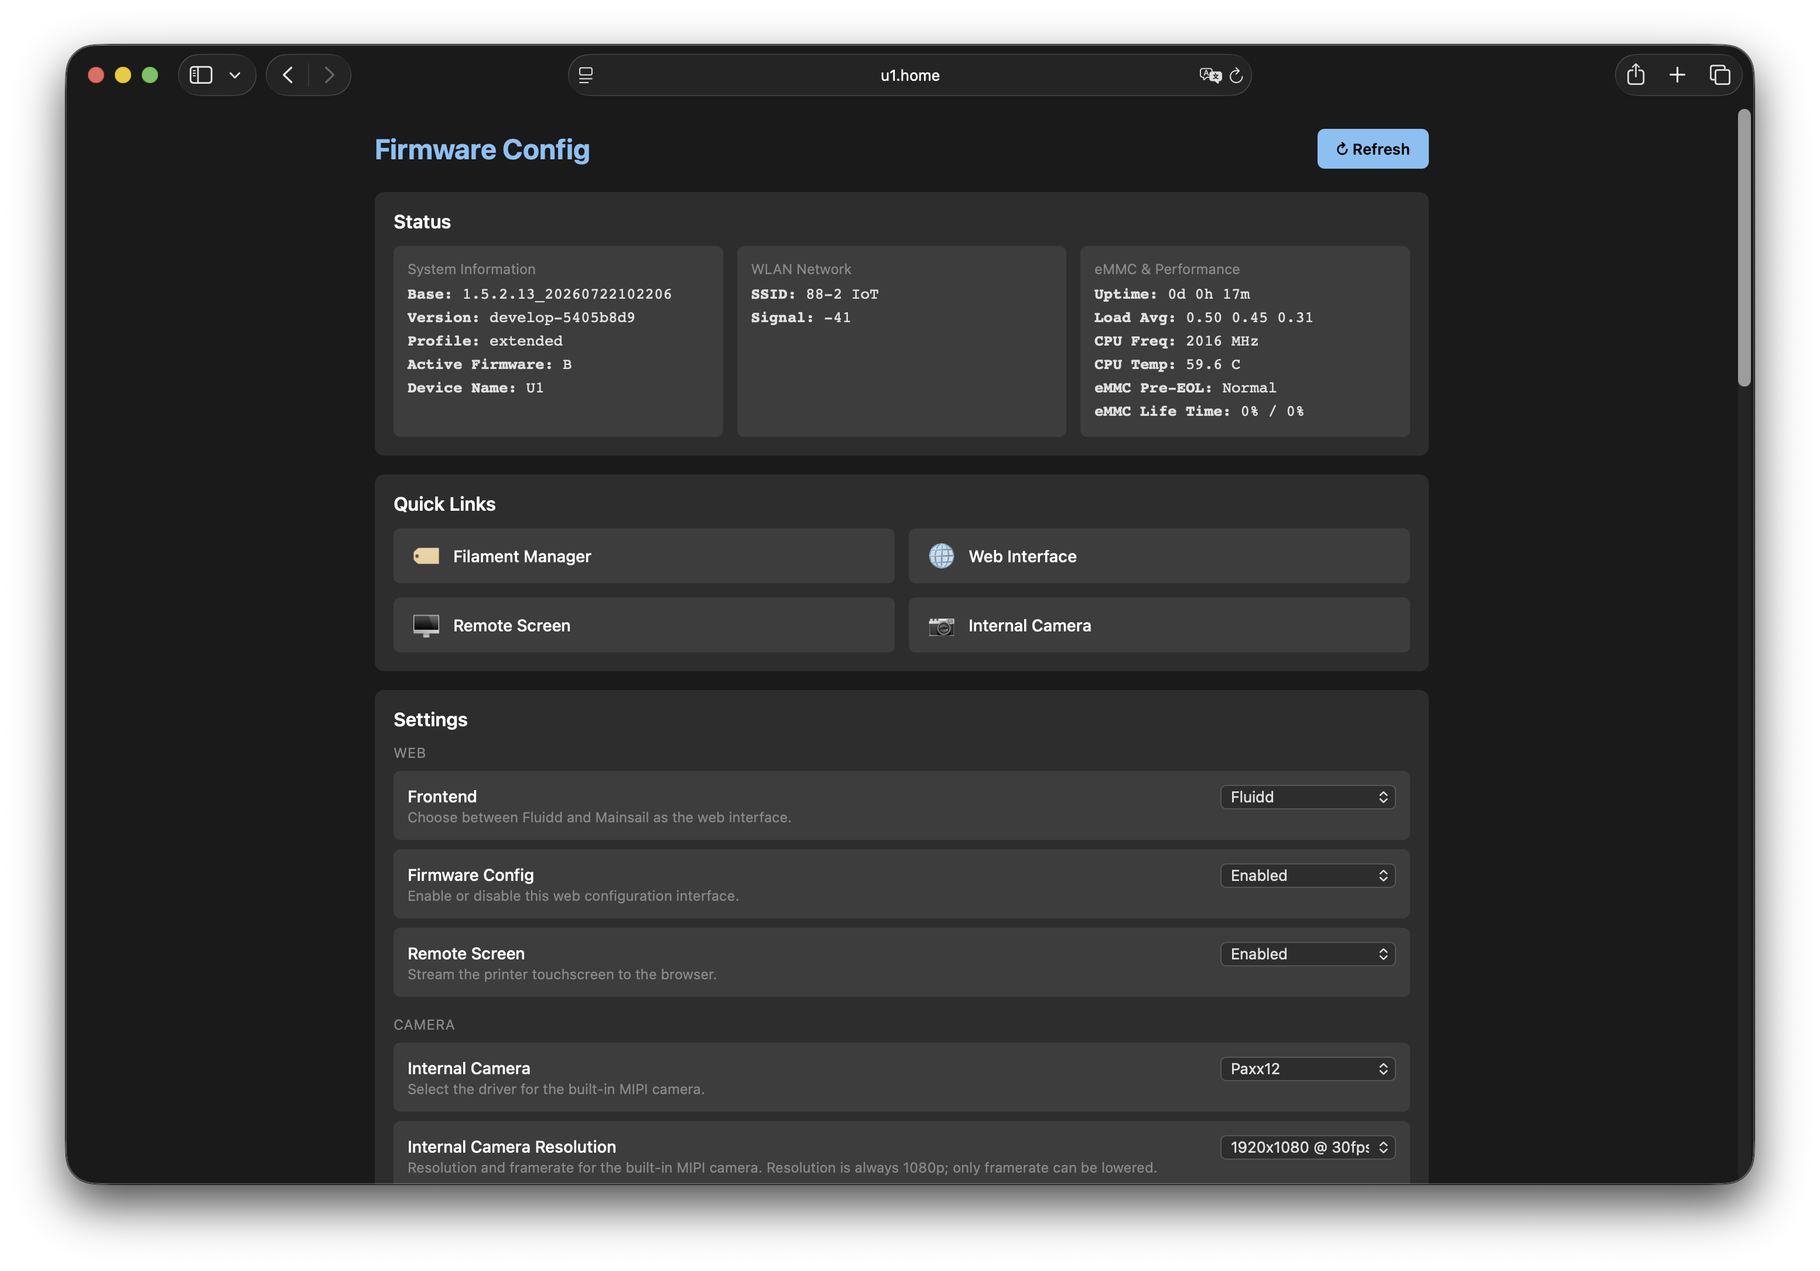Reload the page in address bar
This screenshot has height=1271, width=1820.
[1236, 76]
